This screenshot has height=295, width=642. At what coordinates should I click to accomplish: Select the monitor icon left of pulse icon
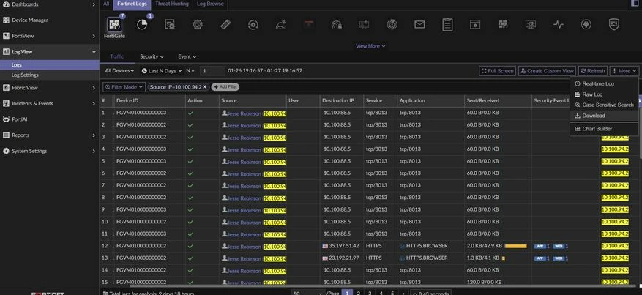(531, 25)
